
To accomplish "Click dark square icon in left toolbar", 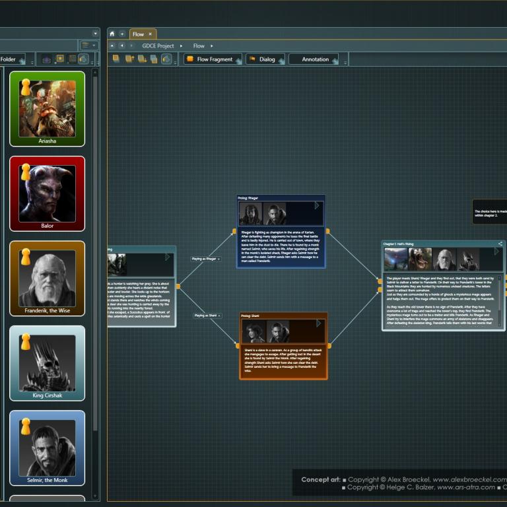I will (x=73, y=59).
